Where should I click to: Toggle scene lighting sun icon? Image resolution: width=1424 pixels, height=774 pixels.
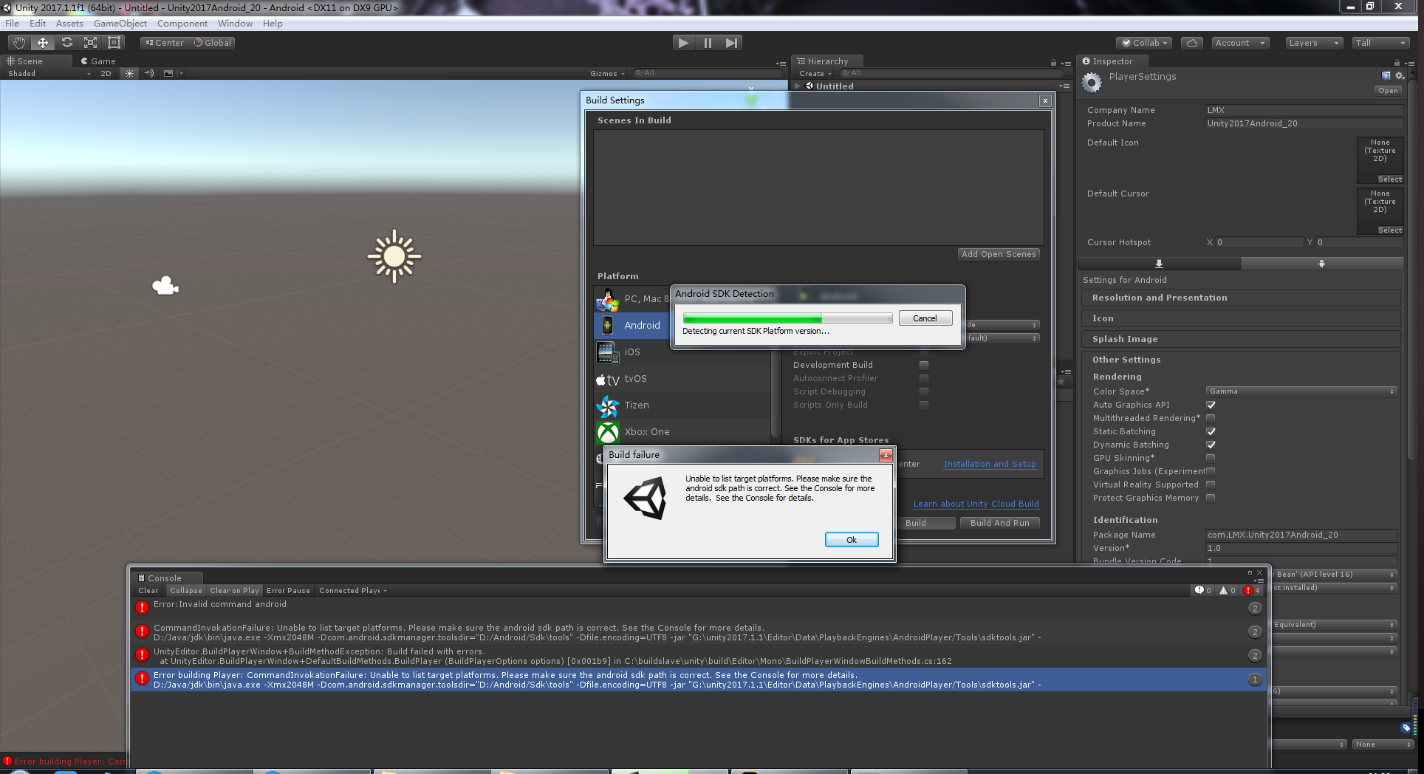click(x=130, y=73)
